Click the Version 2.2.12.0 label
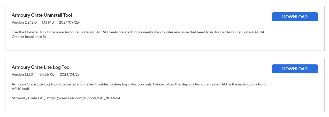The height and width of the screenshot is (117, 329). (24, 22)
